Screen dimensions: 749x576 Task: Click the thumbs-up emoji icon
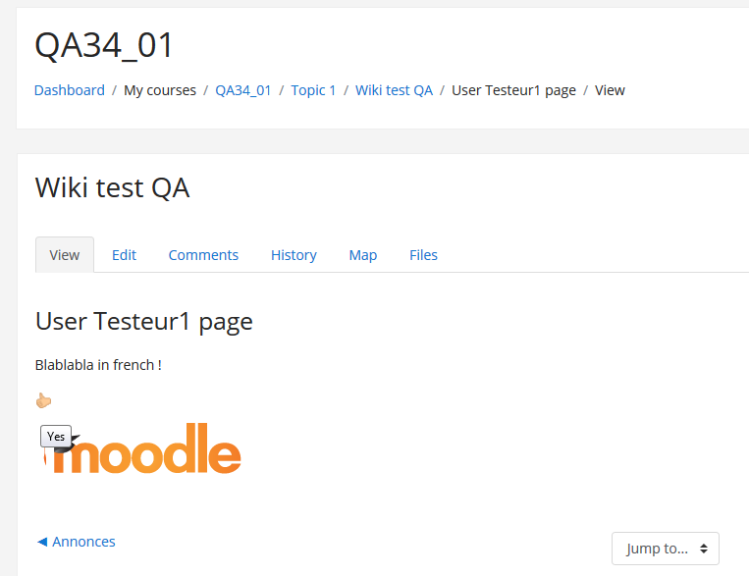tap(43, 400)
